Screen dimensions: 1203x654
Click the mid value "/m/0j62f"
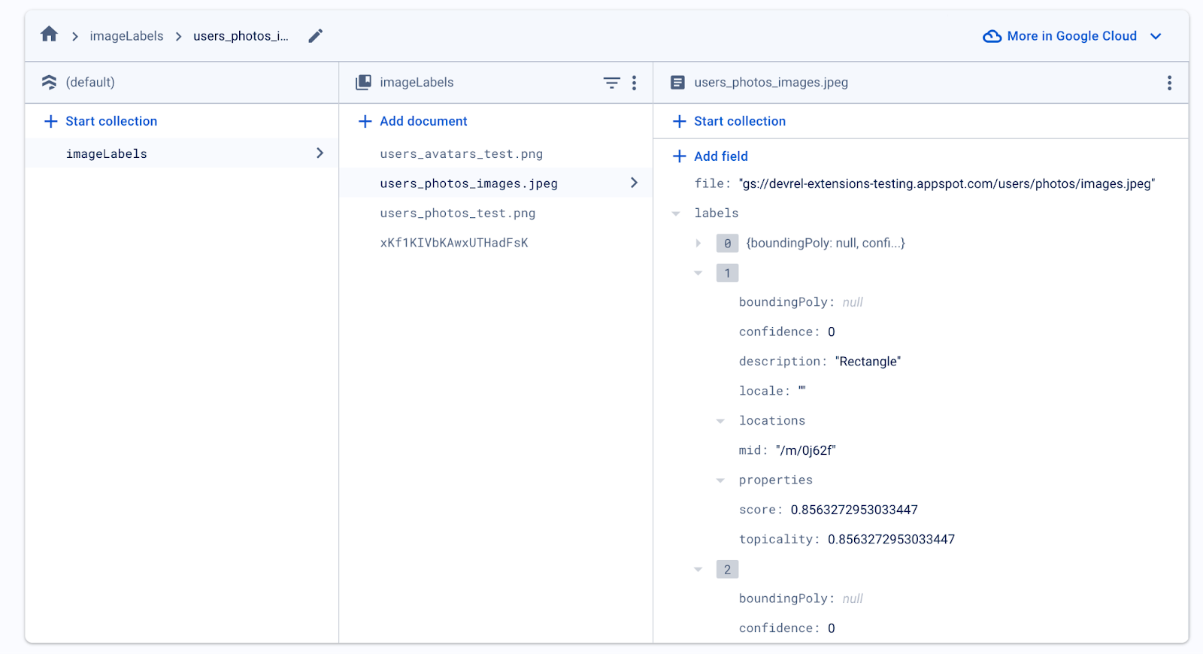point(805,450)
